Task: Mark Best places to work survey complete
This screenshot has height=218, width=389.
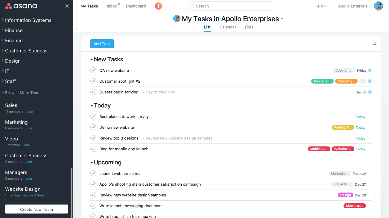Action: [93, 116]
